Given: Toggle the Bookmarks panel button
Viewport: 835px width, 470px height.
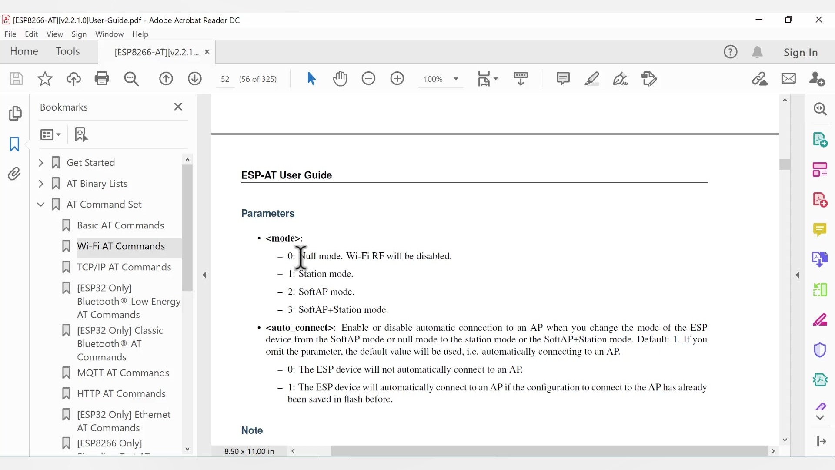Looking at the screenshot, I should click(14, 144).
